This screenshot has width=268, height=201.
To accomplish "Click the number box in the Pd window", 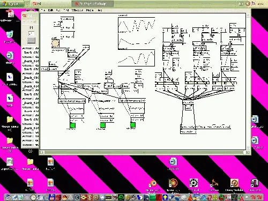I will coord(31,33).
